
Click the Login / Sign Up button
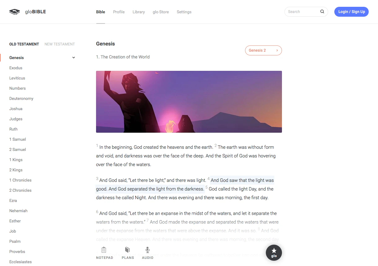coord(351,12)
